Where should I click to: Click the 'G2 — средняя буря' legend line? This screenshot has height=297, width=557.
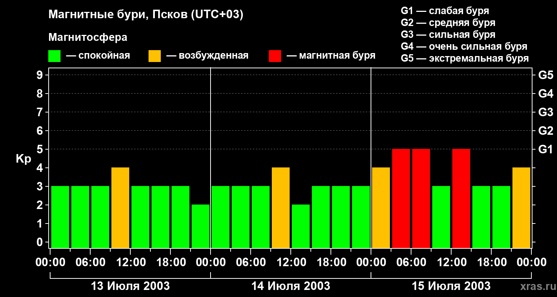448,23
